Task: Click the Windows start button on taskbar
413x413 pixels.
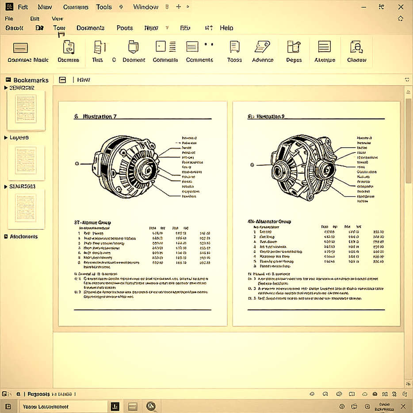Action: coord(8,406)
